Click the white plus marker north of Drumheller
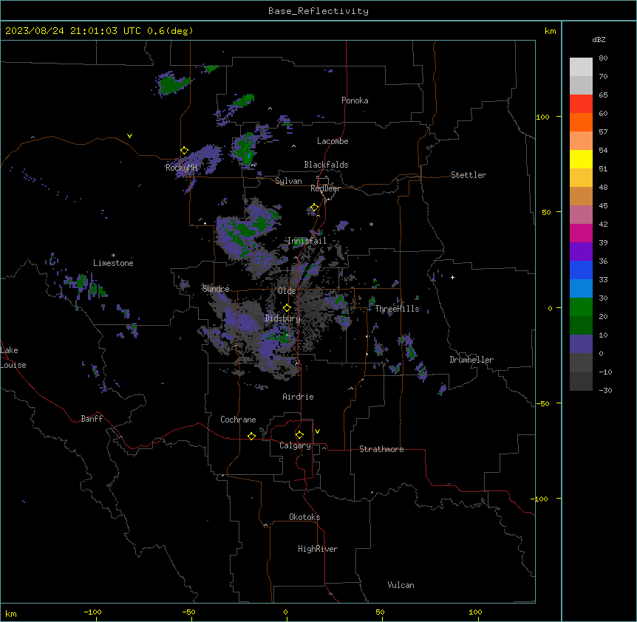The image size is (637, 622). (x=452, y=277)
